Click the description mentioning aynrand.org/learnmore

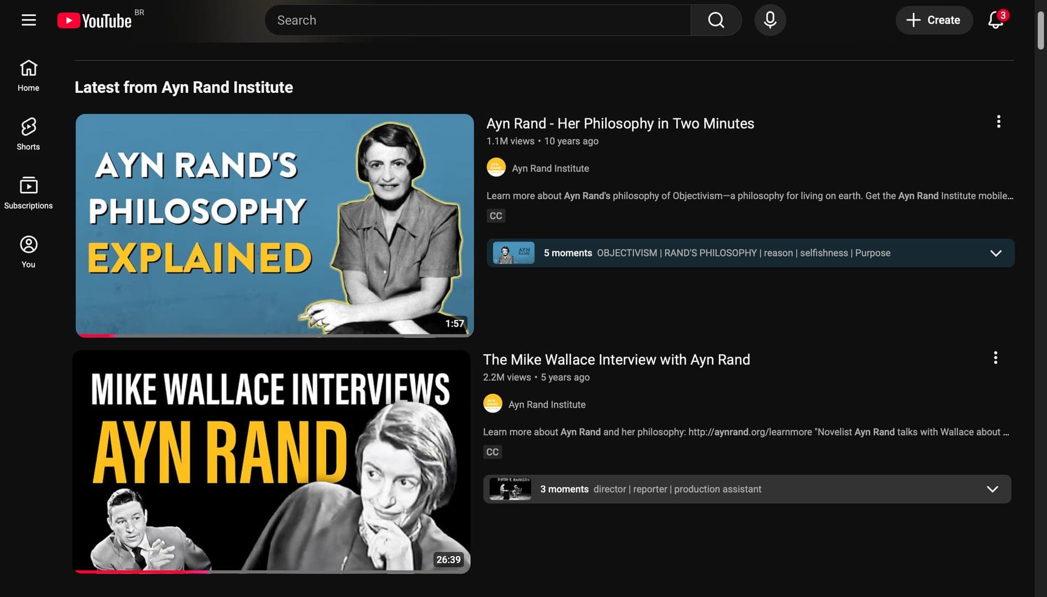click(x=746, y=432)
